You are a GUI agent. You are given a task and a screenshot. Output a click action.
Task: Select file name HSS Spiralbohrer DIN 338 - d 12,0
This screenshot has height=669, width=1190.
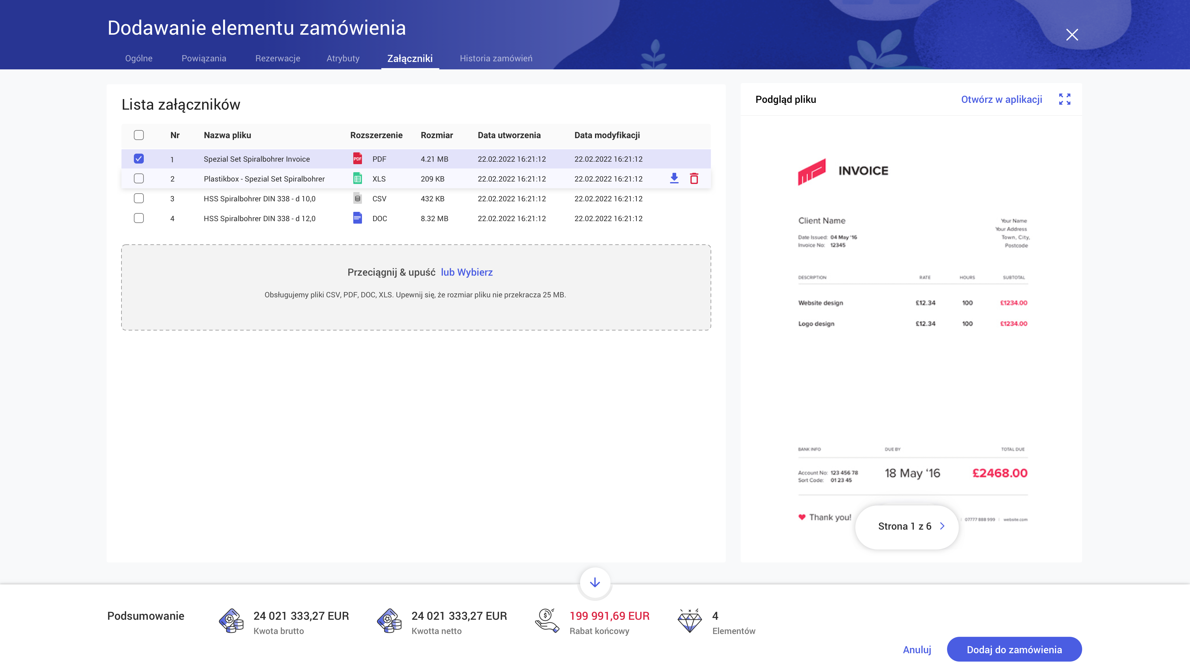[x=260, y=218]
